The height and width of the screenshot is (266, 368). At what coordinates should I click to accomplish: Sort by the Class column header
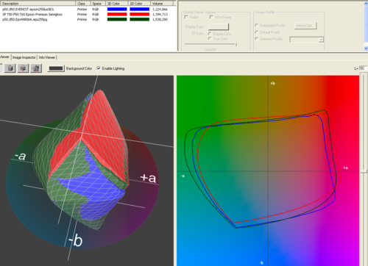tap(83, 4)
